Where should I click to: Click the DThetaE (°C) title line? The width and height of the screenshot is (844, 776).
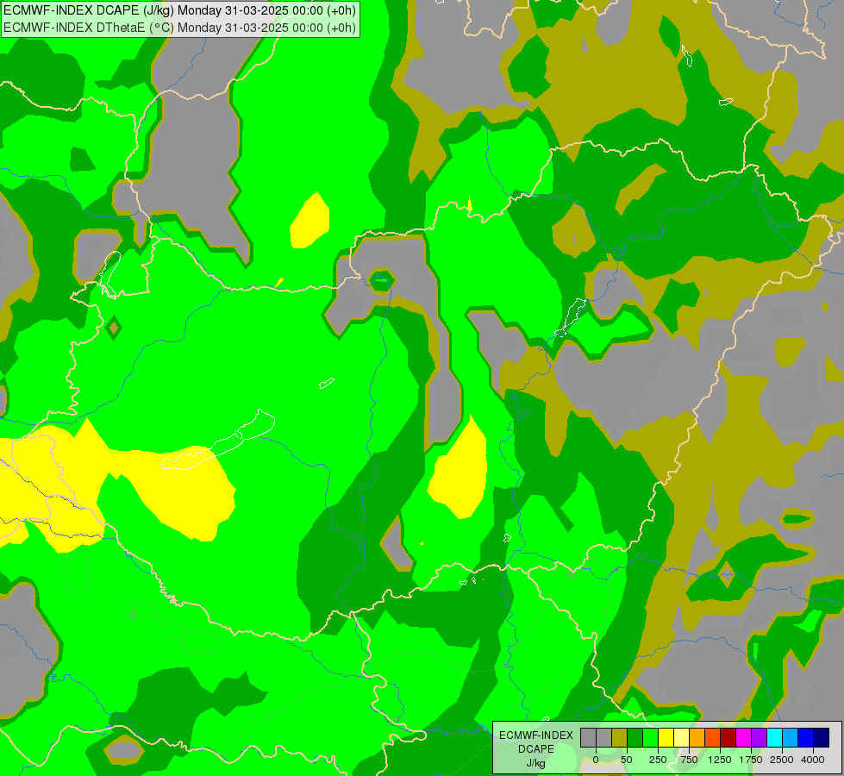[x=179, y=28]
